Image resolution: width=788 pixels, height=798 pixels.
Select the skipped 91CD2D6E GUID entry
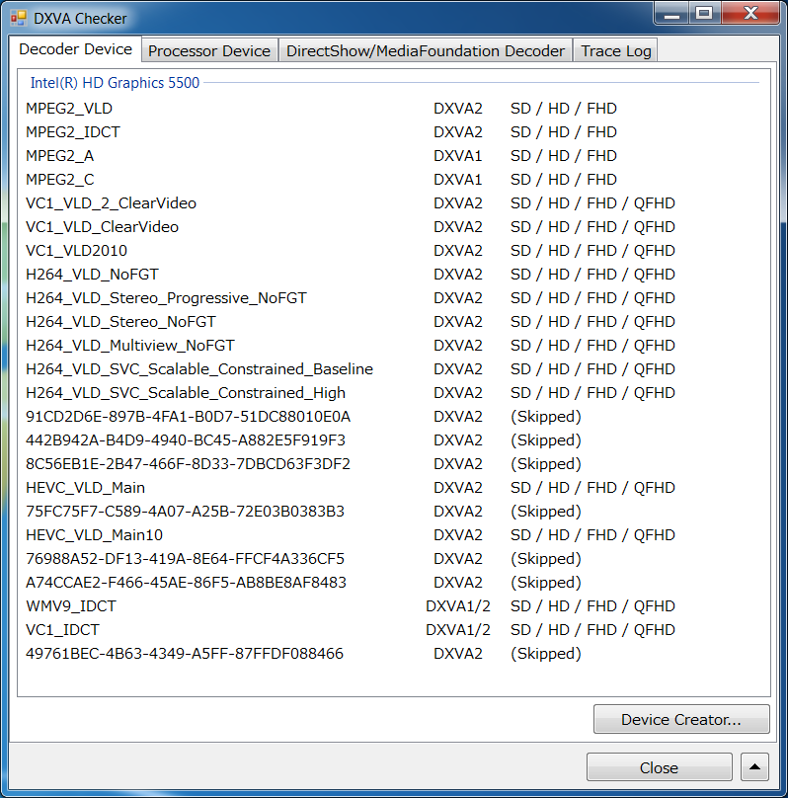[188, 417]
